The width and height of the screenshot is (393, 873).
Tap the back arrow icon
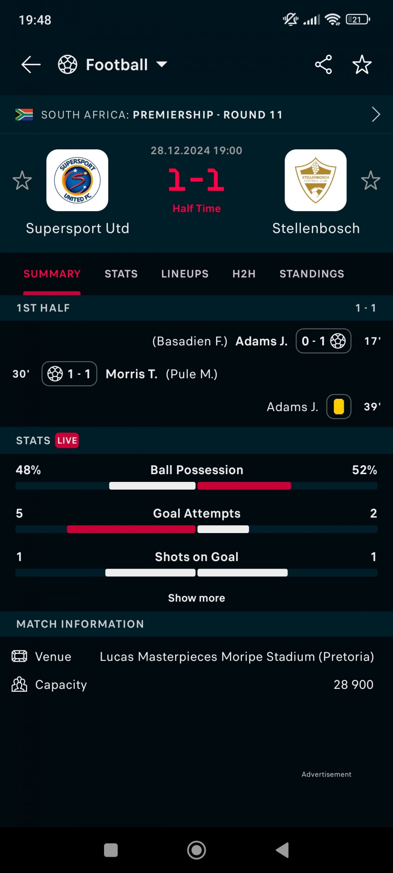[x=31, y=65]
